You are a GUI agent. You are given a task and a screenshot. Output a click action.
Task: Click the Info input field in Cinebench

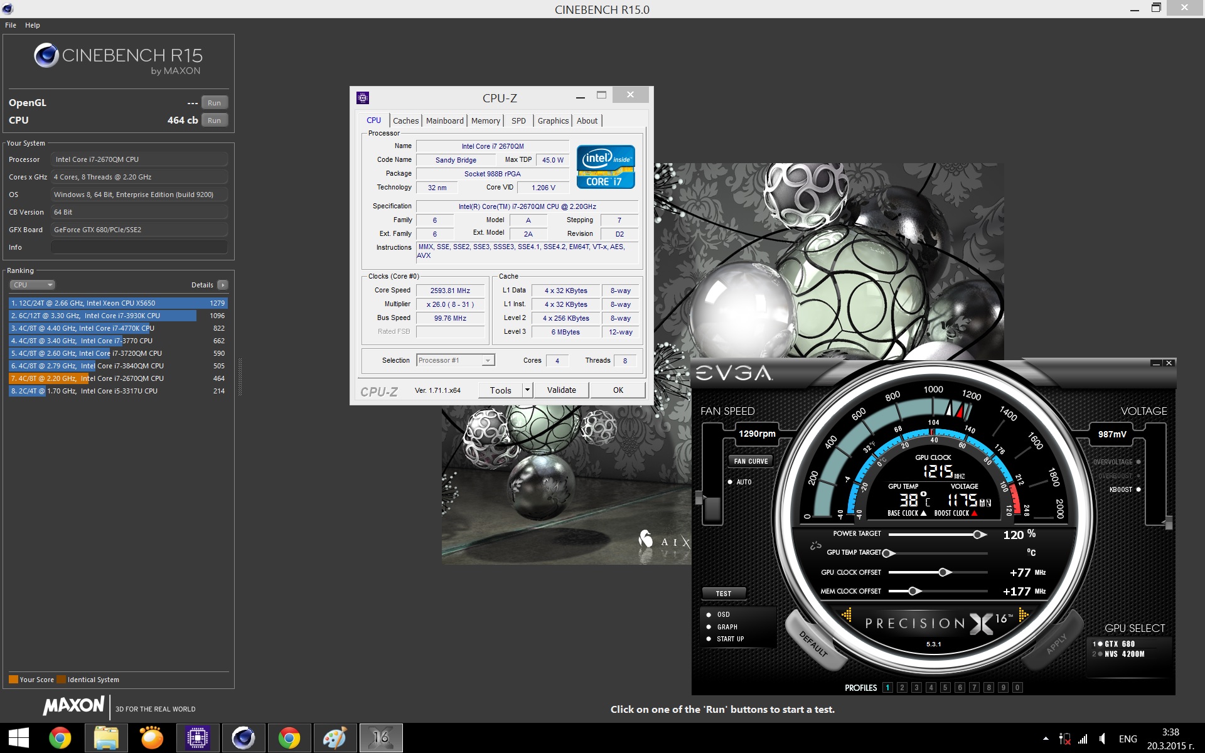click(x=139, y=247)
